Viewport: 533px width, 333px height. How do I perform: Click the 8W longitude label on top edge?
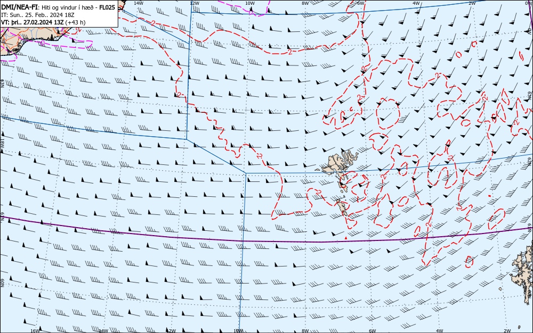click(x=305, y=3)
